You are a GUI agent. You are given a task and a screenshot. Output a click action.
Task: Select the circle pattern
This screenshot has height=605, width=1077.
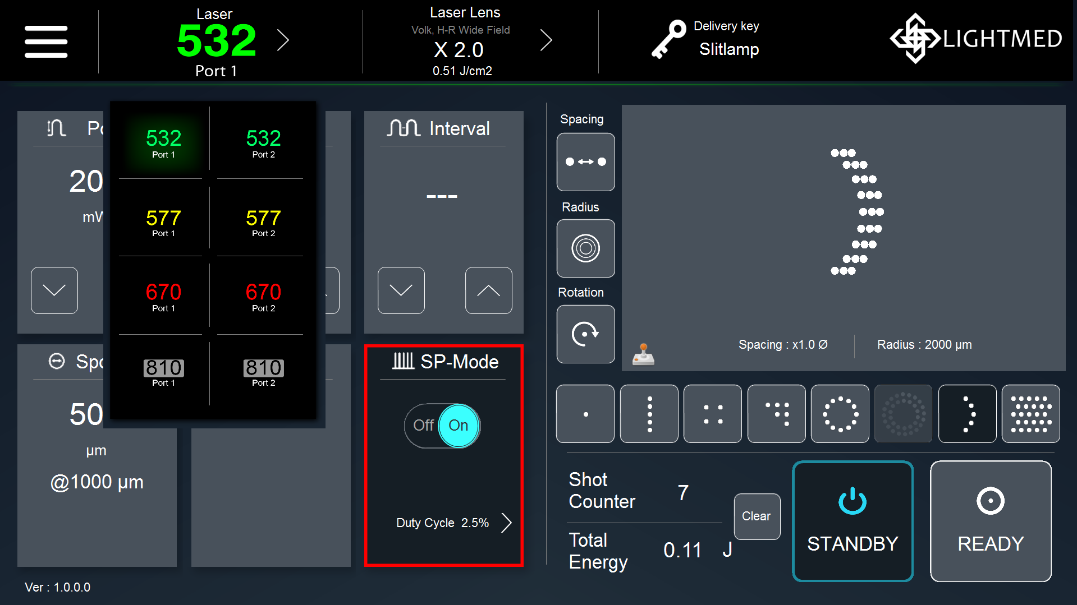tap(840, 413)
